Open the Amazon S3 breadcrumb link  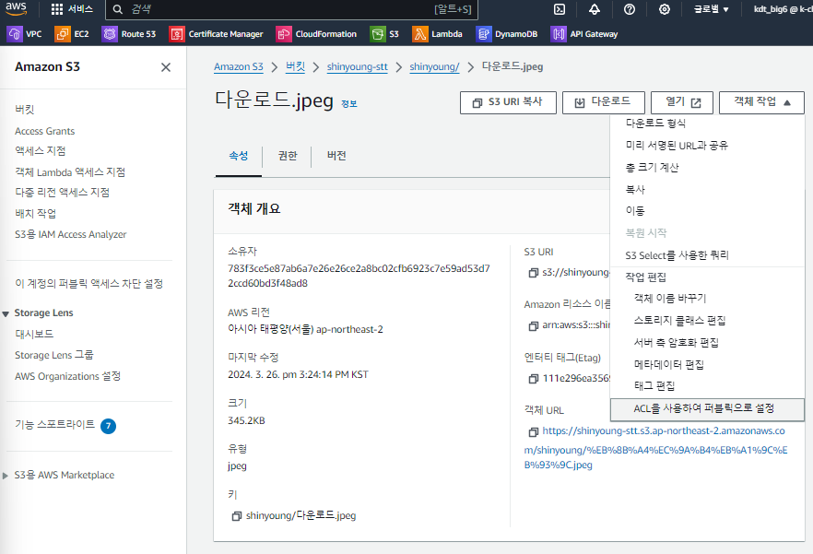(x=239, y=67)
